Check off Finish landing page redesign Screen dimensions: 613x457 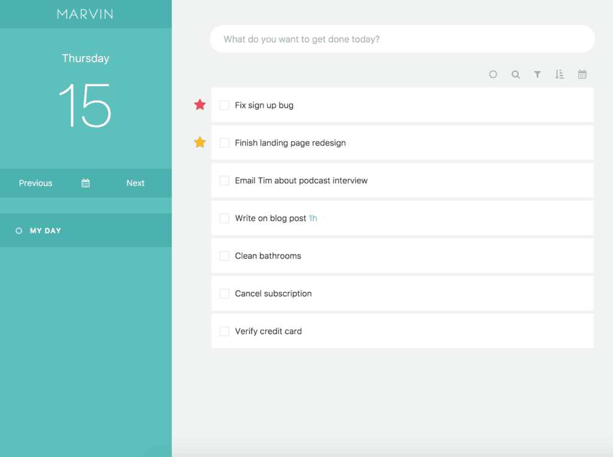point(224,142)
